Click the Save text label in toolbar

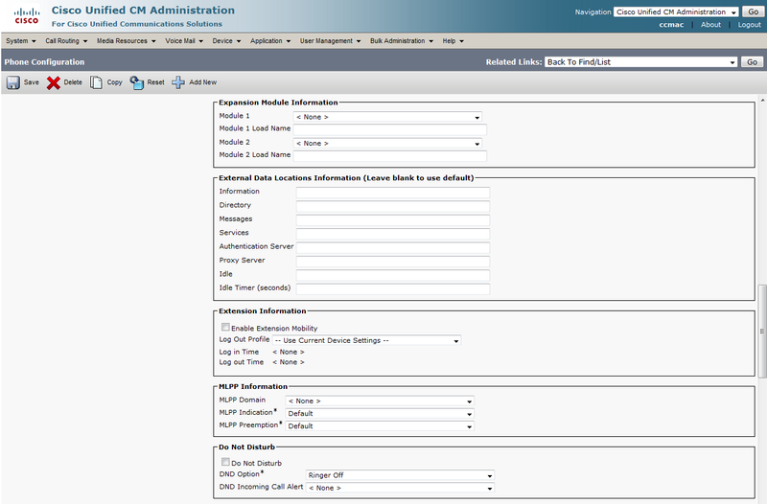(x=32, y=82)
